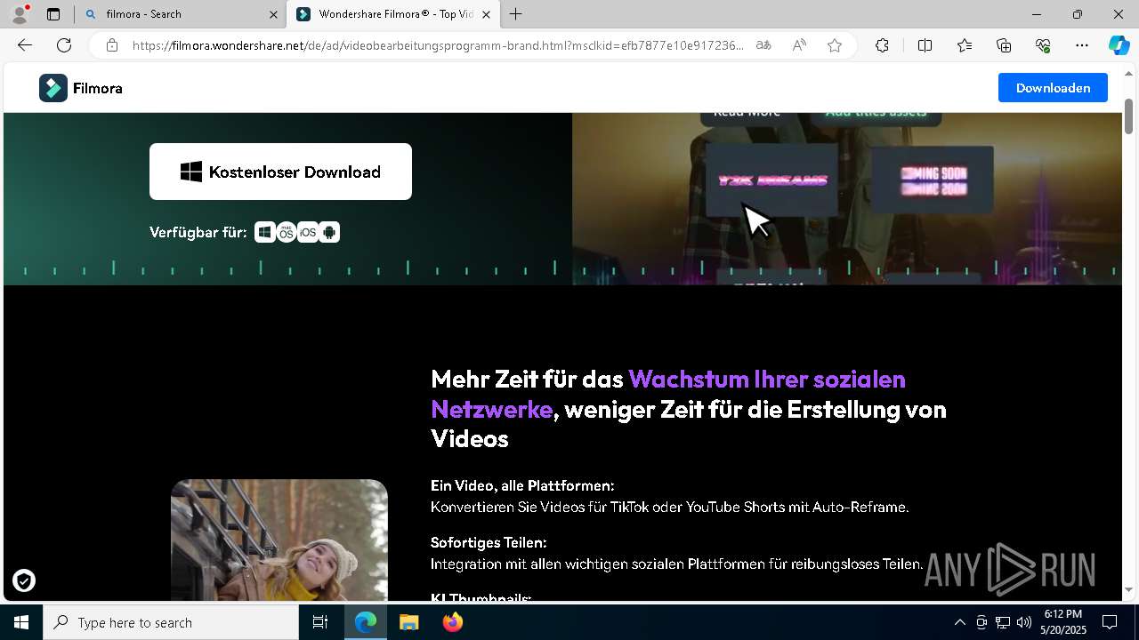Click the smiling woman video thumbnail

[279, 540]
